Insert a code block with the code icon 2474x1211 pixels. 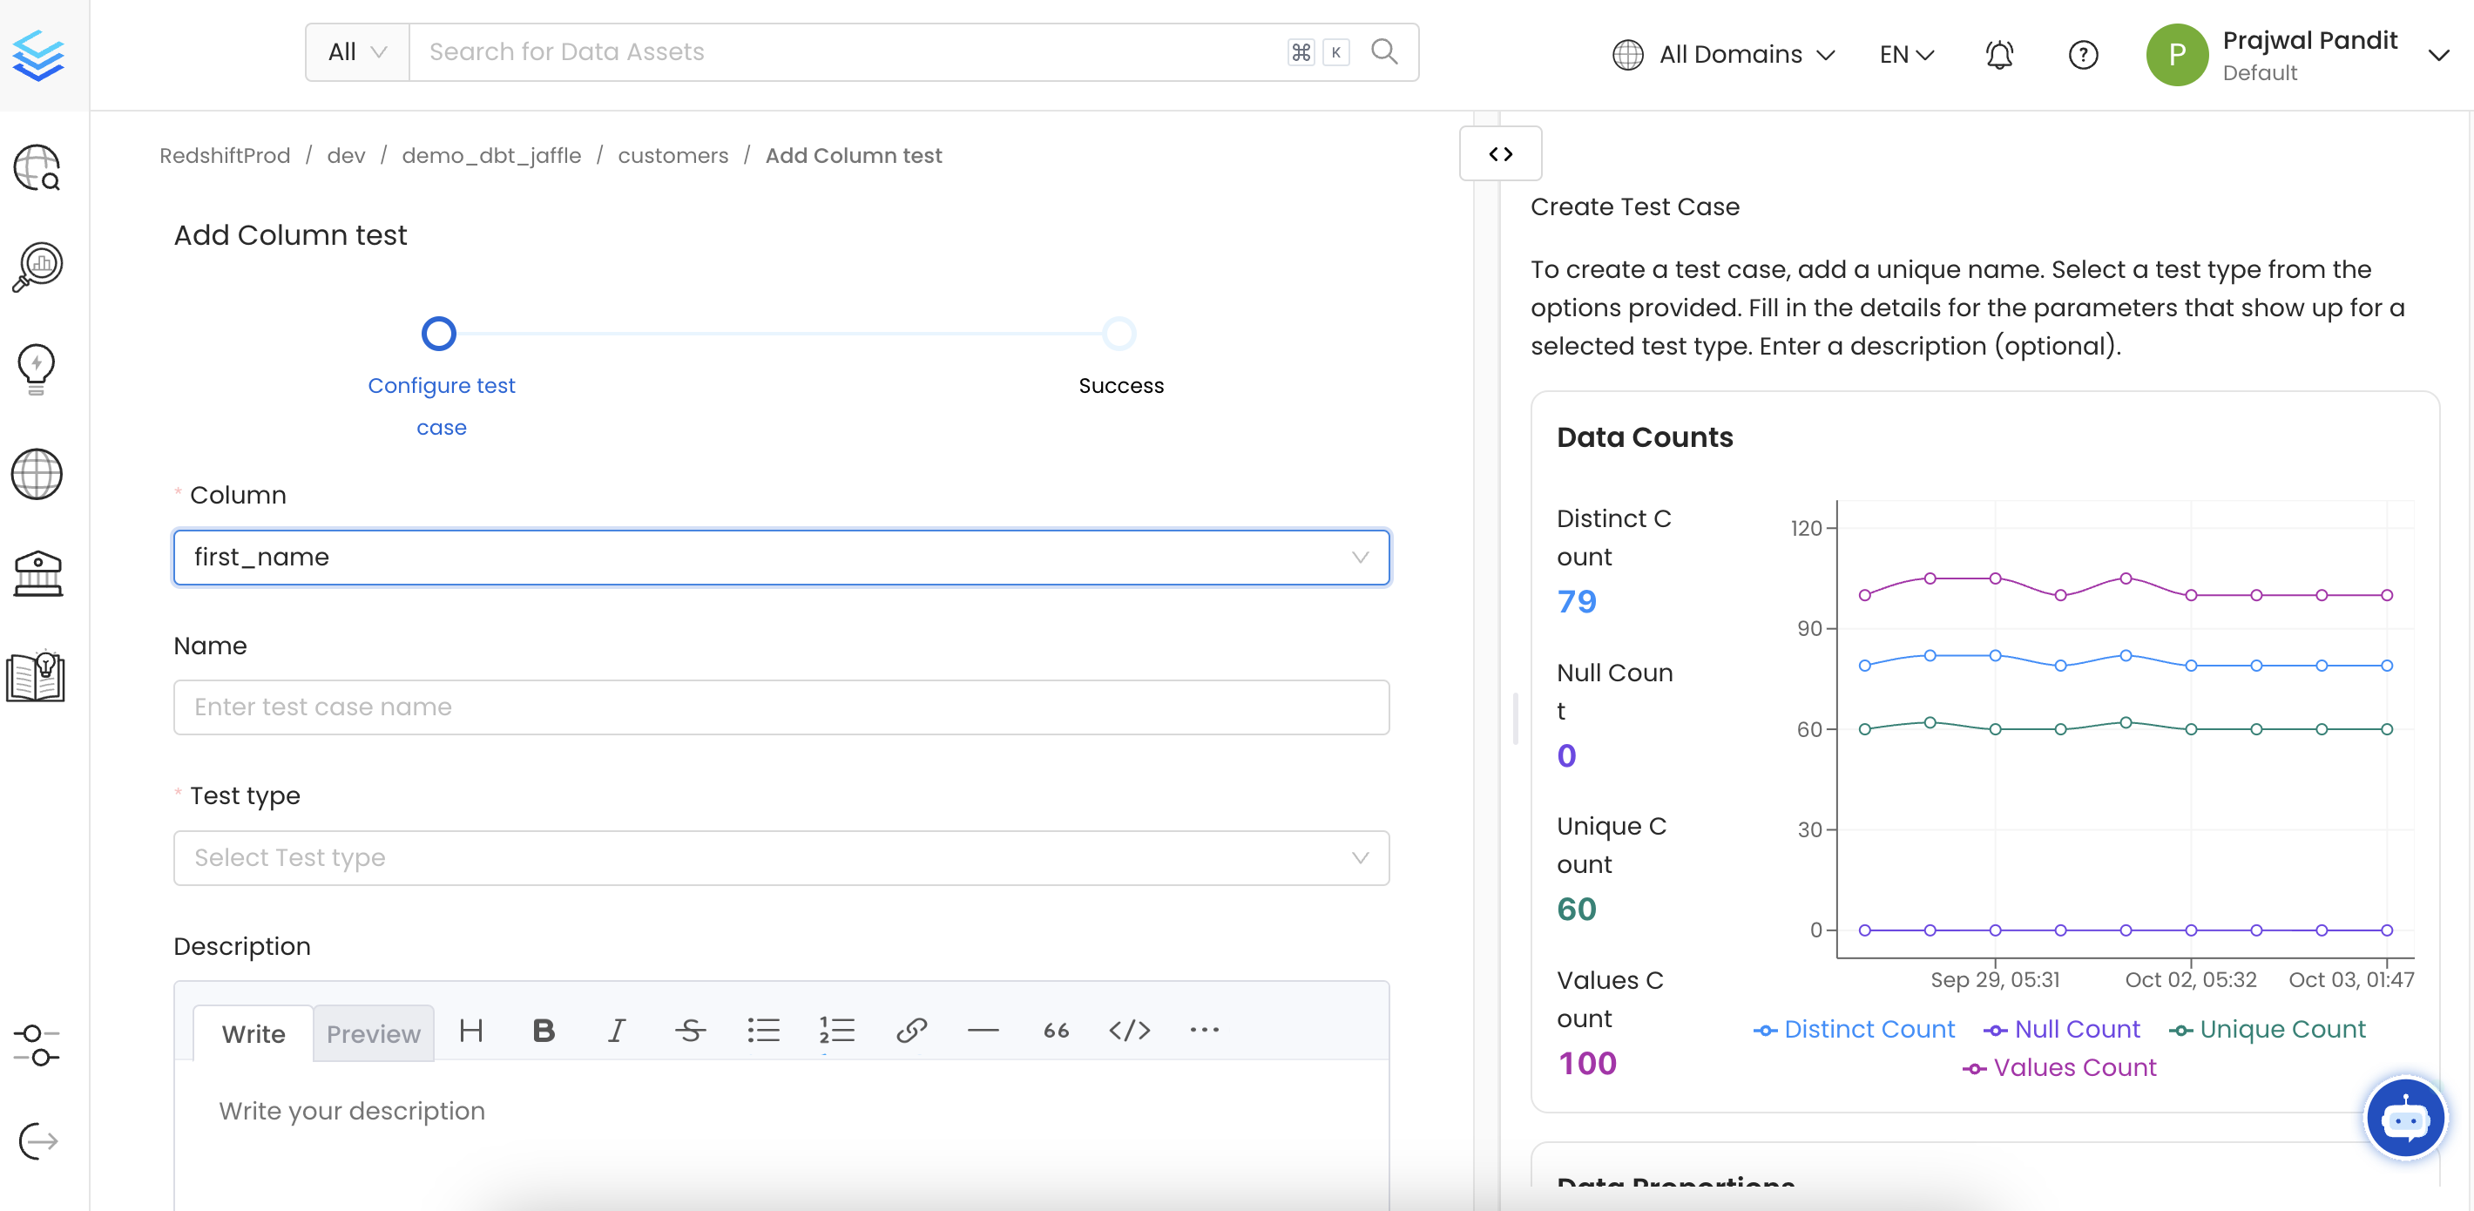tap(1130, 1031)
